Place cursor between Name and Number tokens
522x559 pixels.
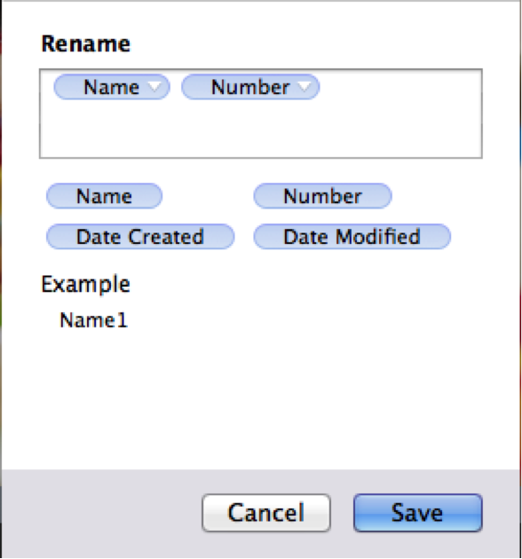[176, 87]
